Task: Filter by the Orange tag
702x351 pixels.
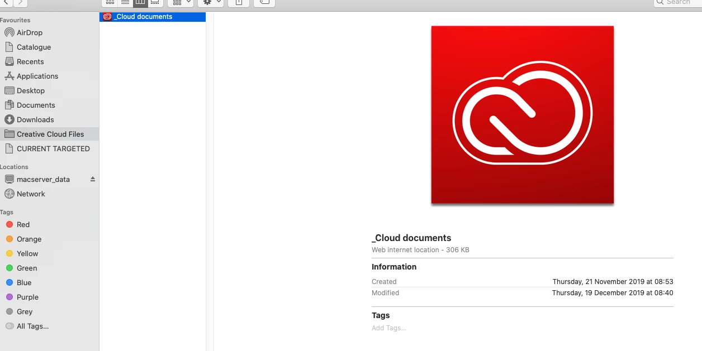Action: (x=49, y=239)
